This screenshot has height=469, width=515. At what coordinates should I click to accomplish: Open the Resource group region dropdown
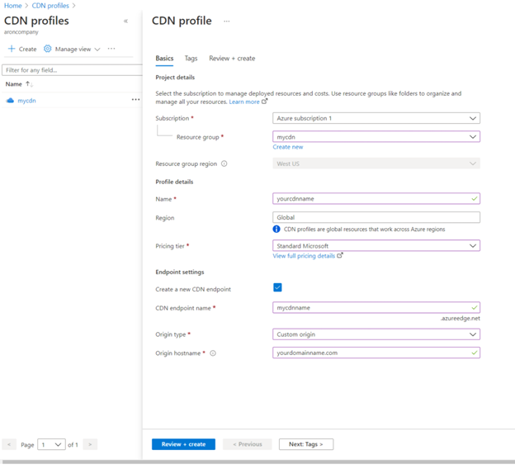376,163
